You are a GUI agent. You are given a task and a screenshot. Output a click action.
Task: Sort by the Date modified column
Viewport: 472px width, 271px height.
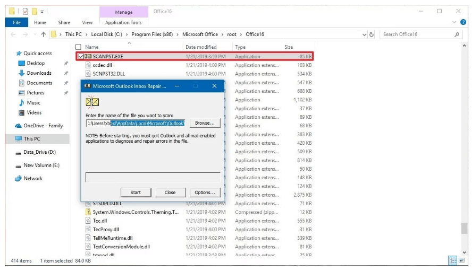point(201,47)
